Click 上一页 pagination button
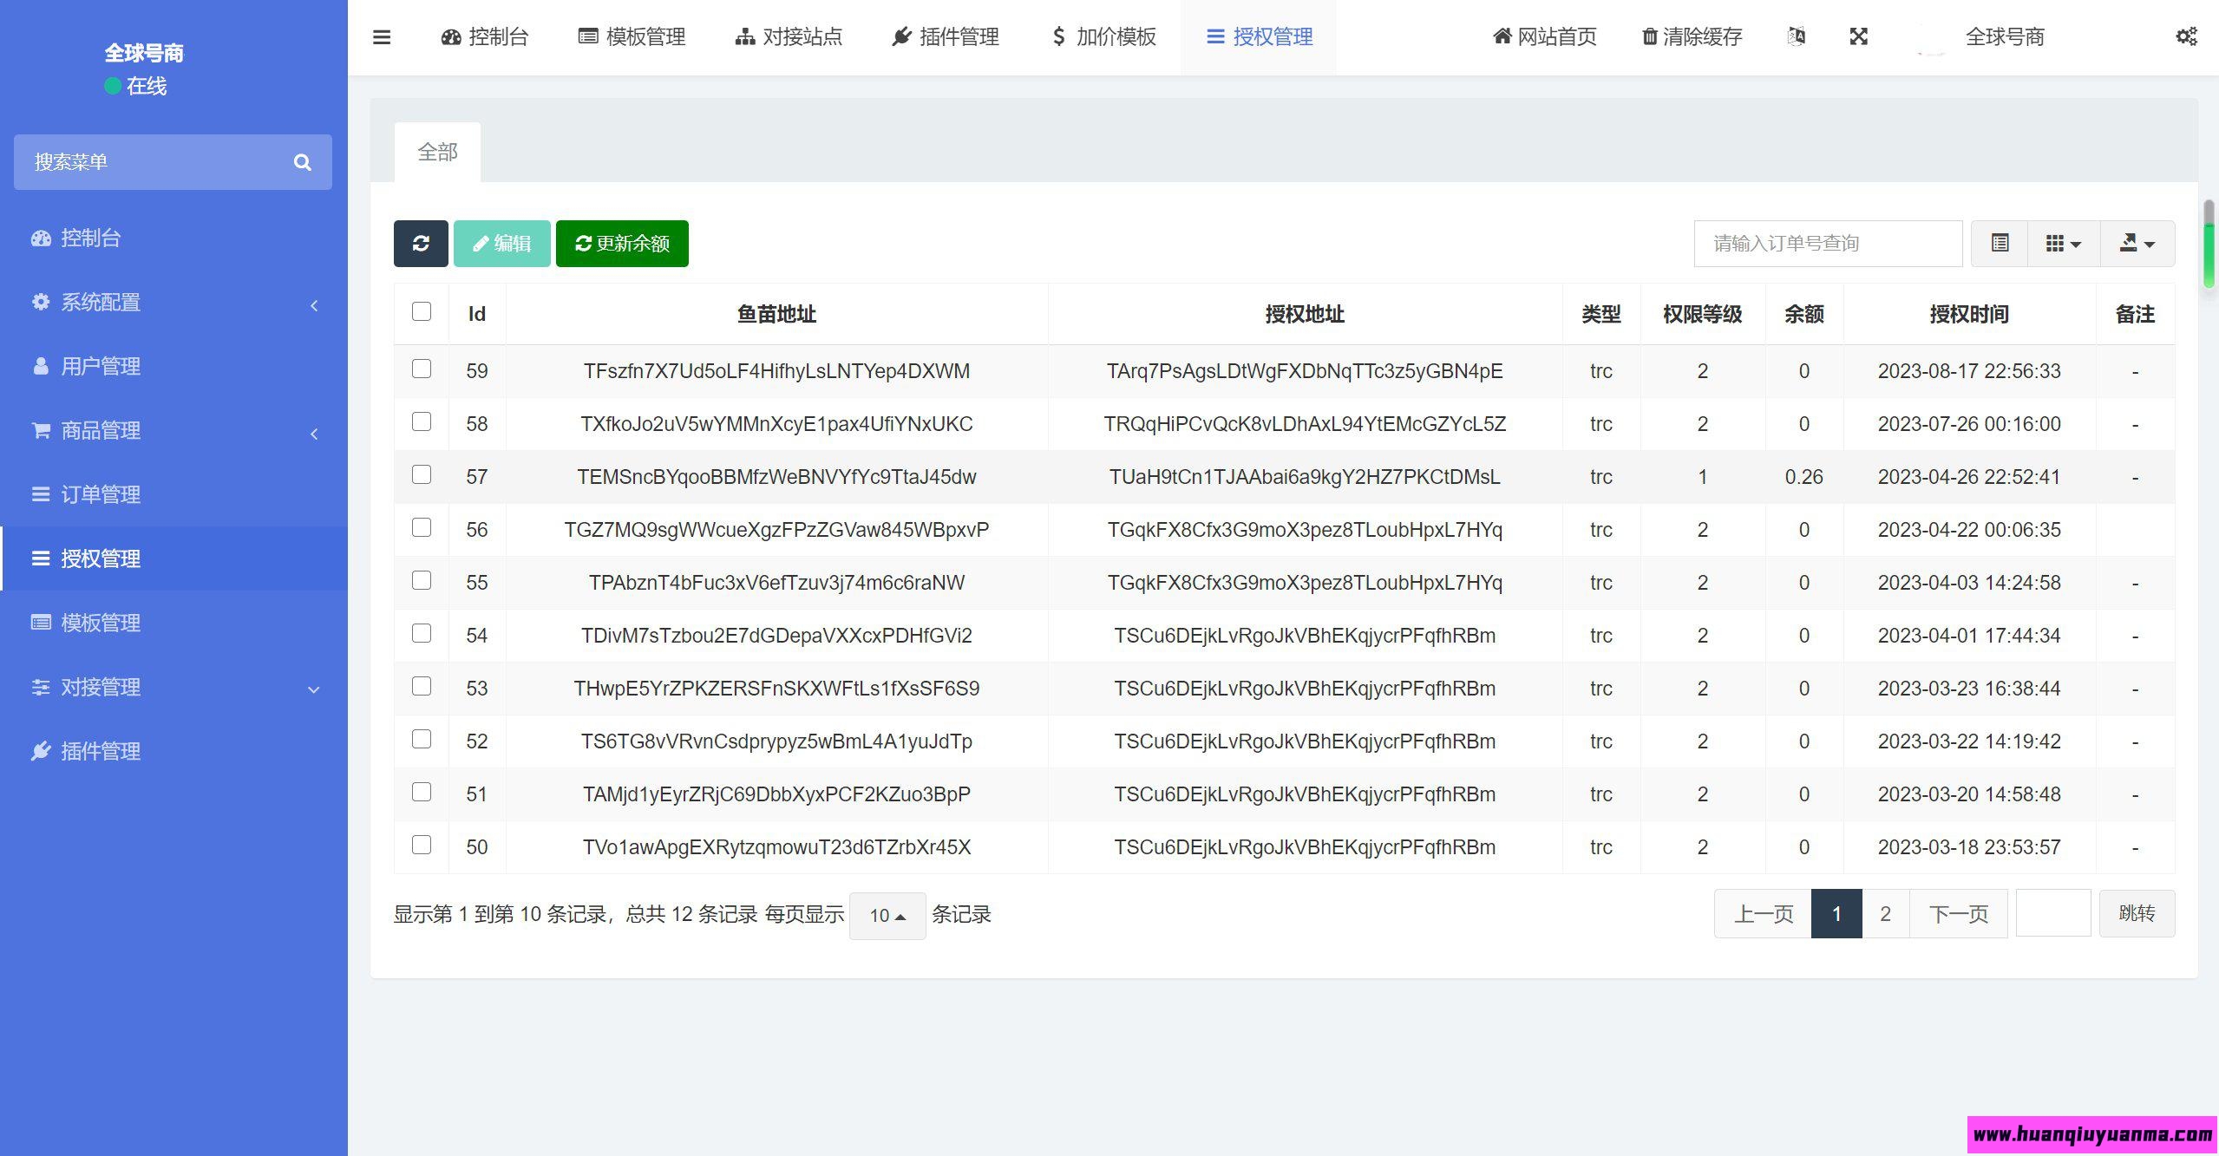Screen dimensions: 2219x1156 pos(1763,913)
